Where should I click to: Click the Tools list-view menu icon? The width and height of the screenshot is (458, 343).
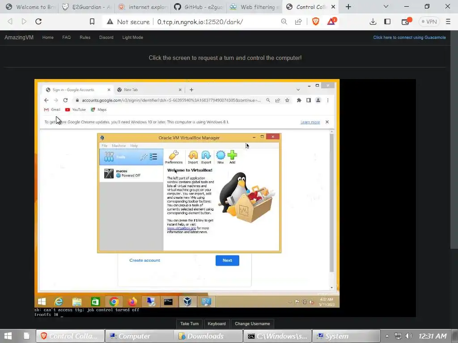[153, 157]
